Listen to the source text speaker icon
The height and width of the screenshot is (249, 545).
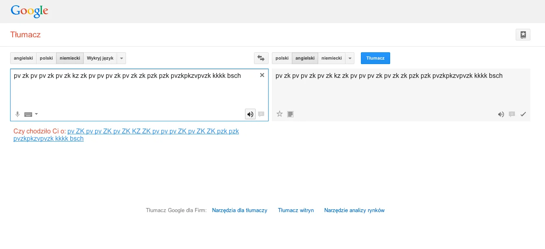[x=250, y=114]
